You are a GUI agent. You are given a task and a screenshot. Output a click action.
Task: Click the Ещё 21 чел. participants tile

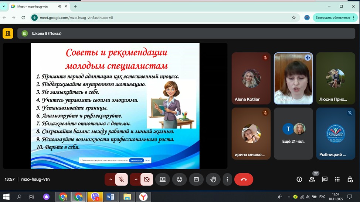(x=293, y=133)
